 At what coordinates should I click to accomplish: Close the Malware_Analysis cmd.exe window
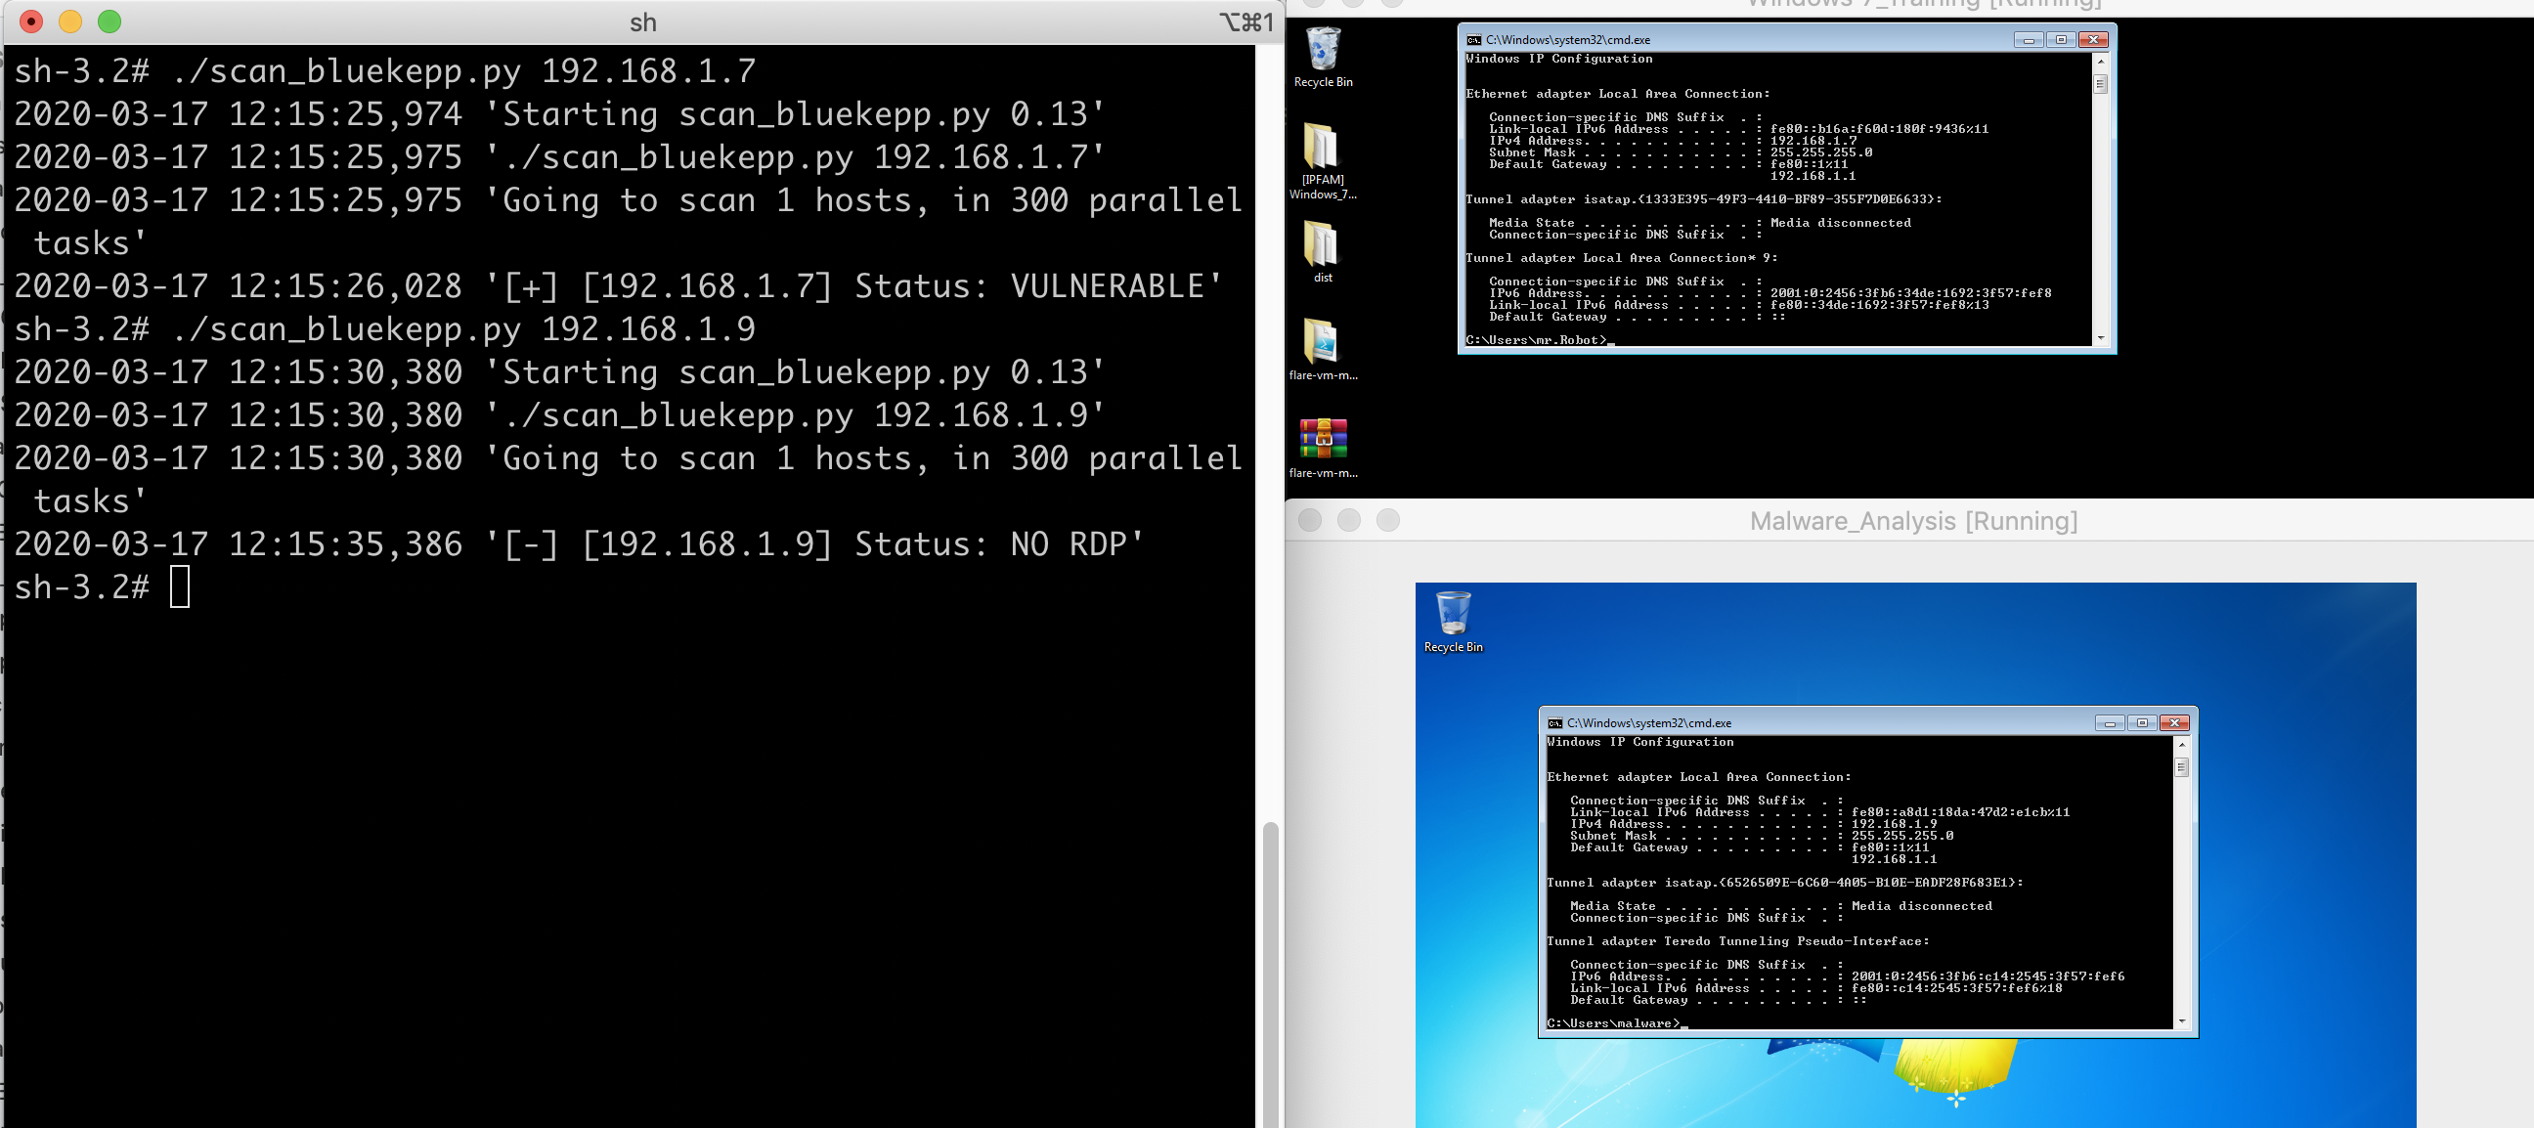pos(2174,722)
